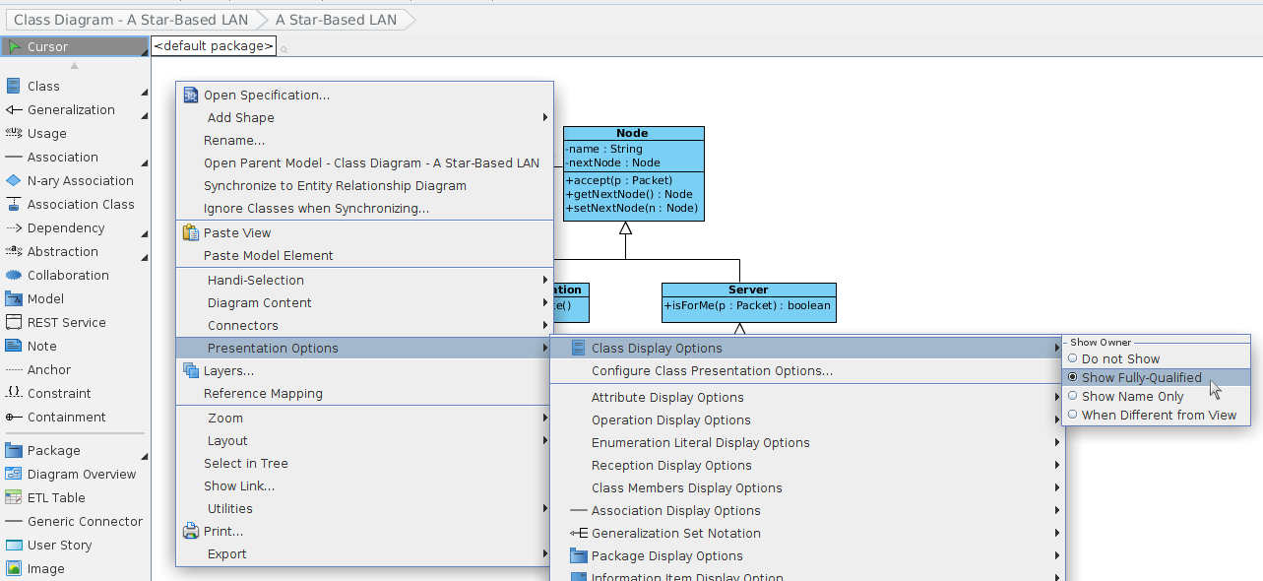Pick the Image tool icon

coord(14,568)
